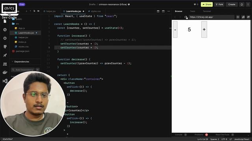This screenshot has height=141, width=252.
Task: Open the editor more actions ellipsis
Action: pyautogui.click(x=169, y=11)
